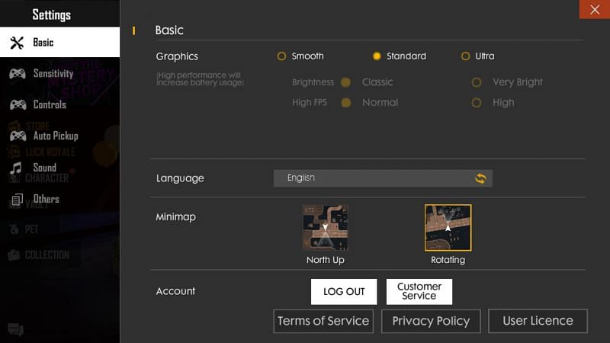Open Customer Service
This screenshot has height=343, width=610.
point(419,291)
